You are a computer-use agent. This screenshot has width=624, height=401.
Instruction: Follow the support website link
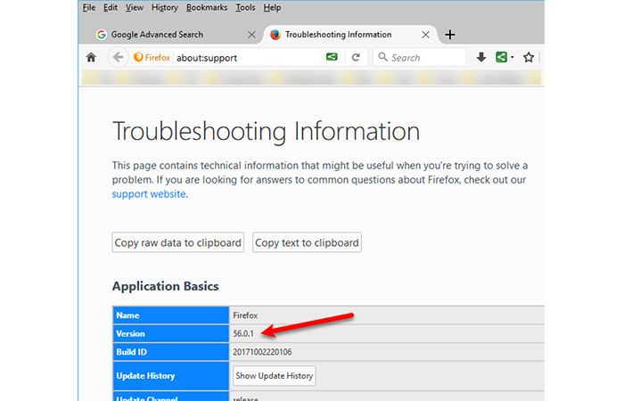149,194
